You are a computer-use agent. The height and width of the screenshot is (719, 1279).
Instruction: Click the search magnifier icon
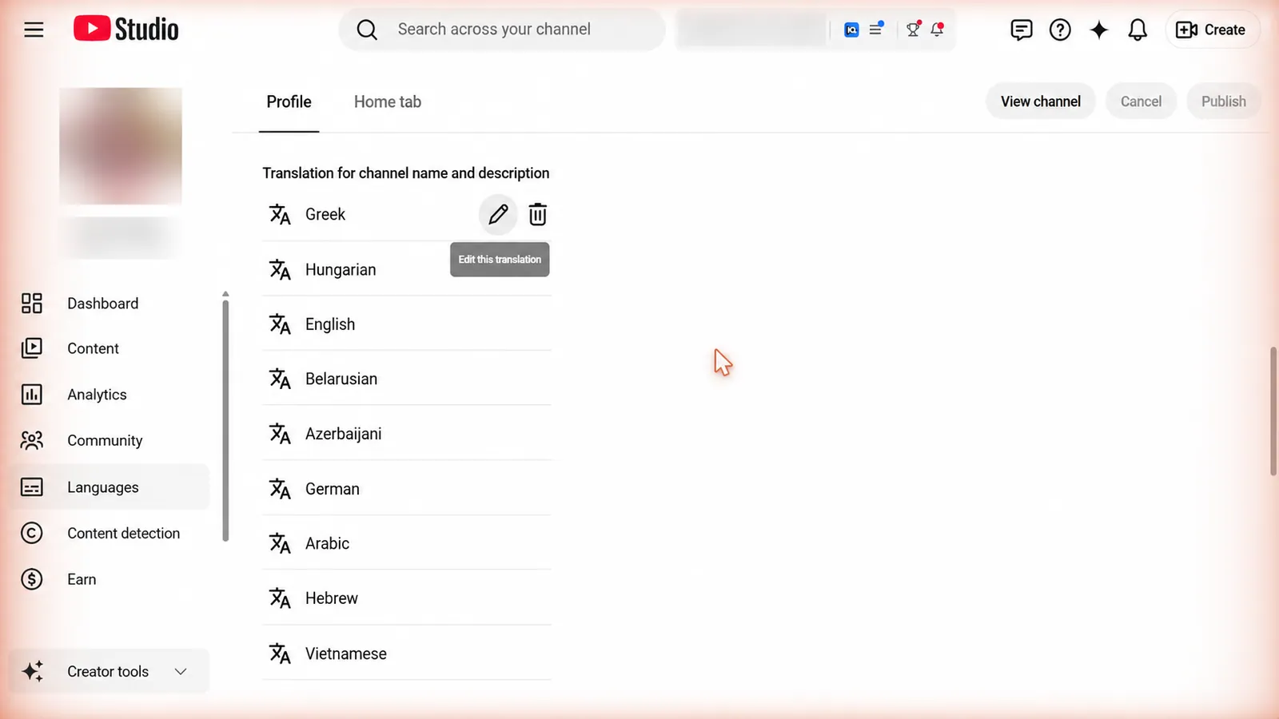pos(367,30)
